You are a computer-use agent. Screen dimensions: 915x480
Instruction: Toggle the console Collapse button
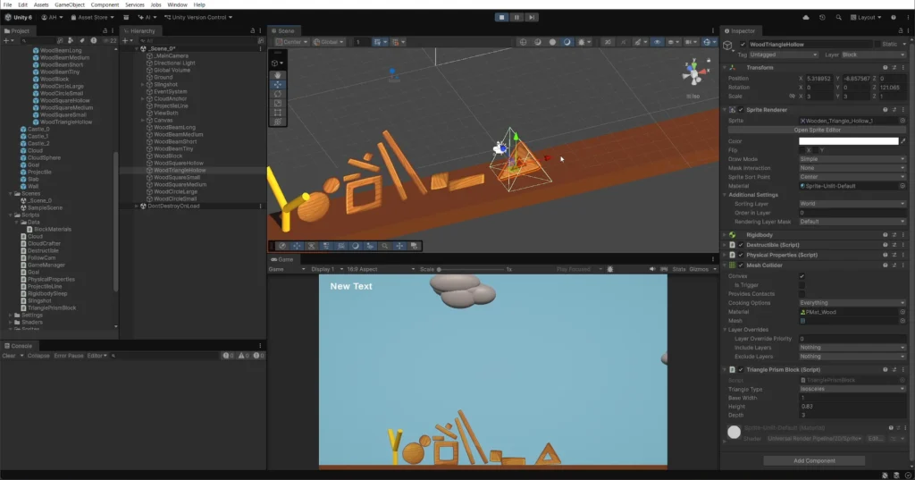point(38,356)
